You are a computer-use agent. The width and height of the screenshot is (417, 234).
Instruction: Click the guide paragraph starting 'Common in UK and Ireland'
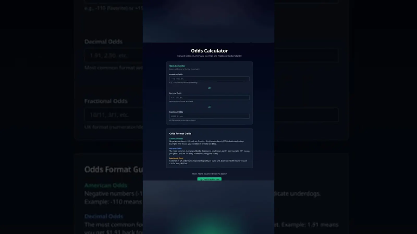[208, 162]
